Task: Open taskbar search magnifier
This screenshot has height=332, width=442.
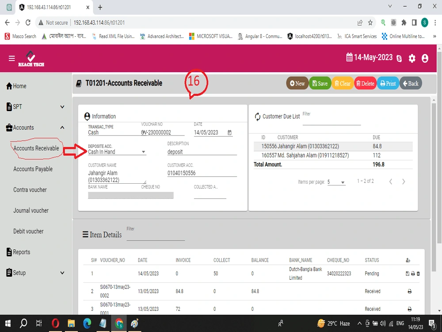Action: [x=23, y=323]
